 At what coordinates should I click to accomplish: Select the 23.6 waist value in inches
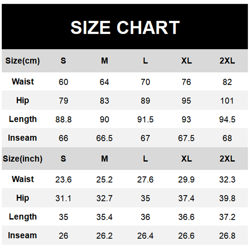(63, 179)
